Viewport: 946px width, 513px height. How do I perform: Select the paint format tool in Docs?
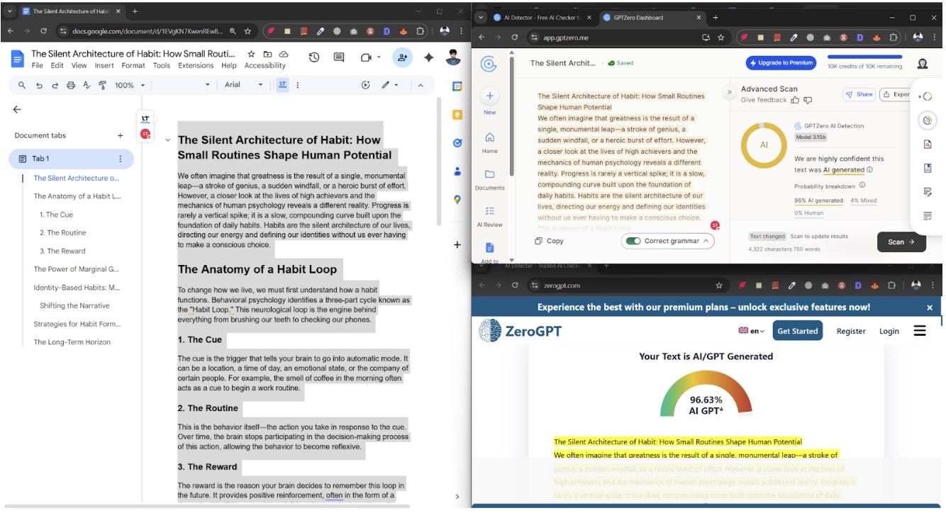[103, 85]
